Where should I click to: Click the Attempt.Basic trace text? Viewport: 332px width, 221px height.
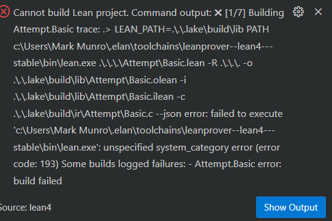[57, 29]
